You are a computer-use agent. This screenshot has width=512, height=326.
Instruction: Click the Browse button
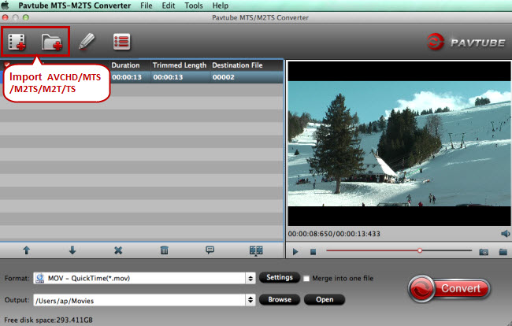tap(280, 299)
